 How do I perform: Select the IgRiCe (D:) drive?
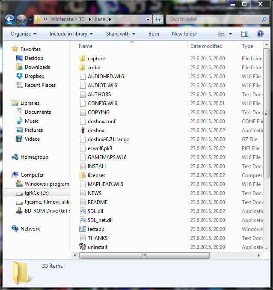coord(37,193)
